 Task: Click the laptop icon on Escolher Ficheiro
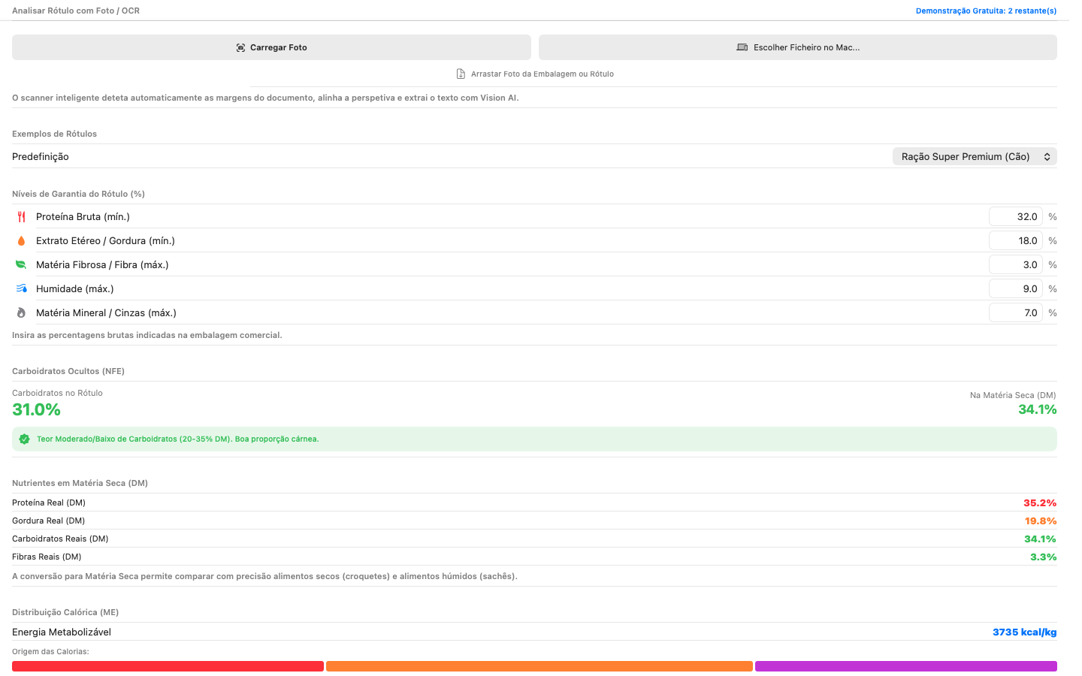coord(742,47)
